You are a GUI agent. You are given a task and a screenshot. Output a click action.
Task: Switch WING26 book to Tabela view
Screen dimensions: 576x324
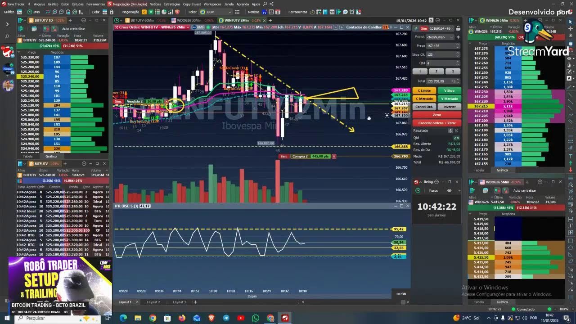[479, 170]
